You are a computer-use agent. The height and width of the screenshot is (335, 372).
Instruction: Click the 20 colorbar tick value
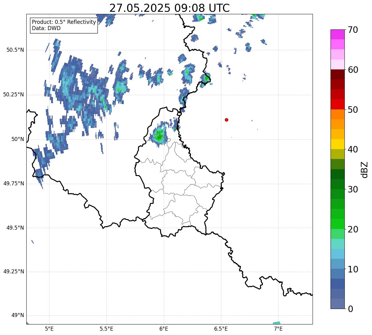coord(353,229)
